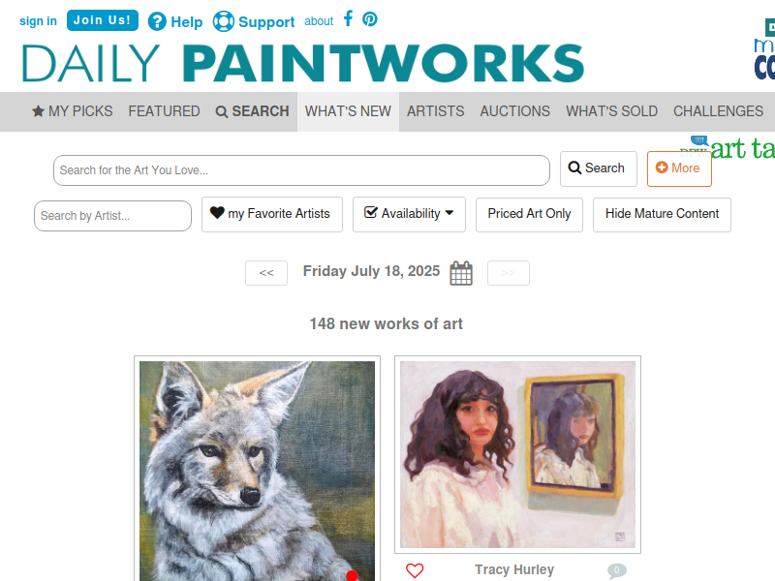Switch to What's Sold tab
The height and width of the screenshot is (581, 775).
point(611,111)
